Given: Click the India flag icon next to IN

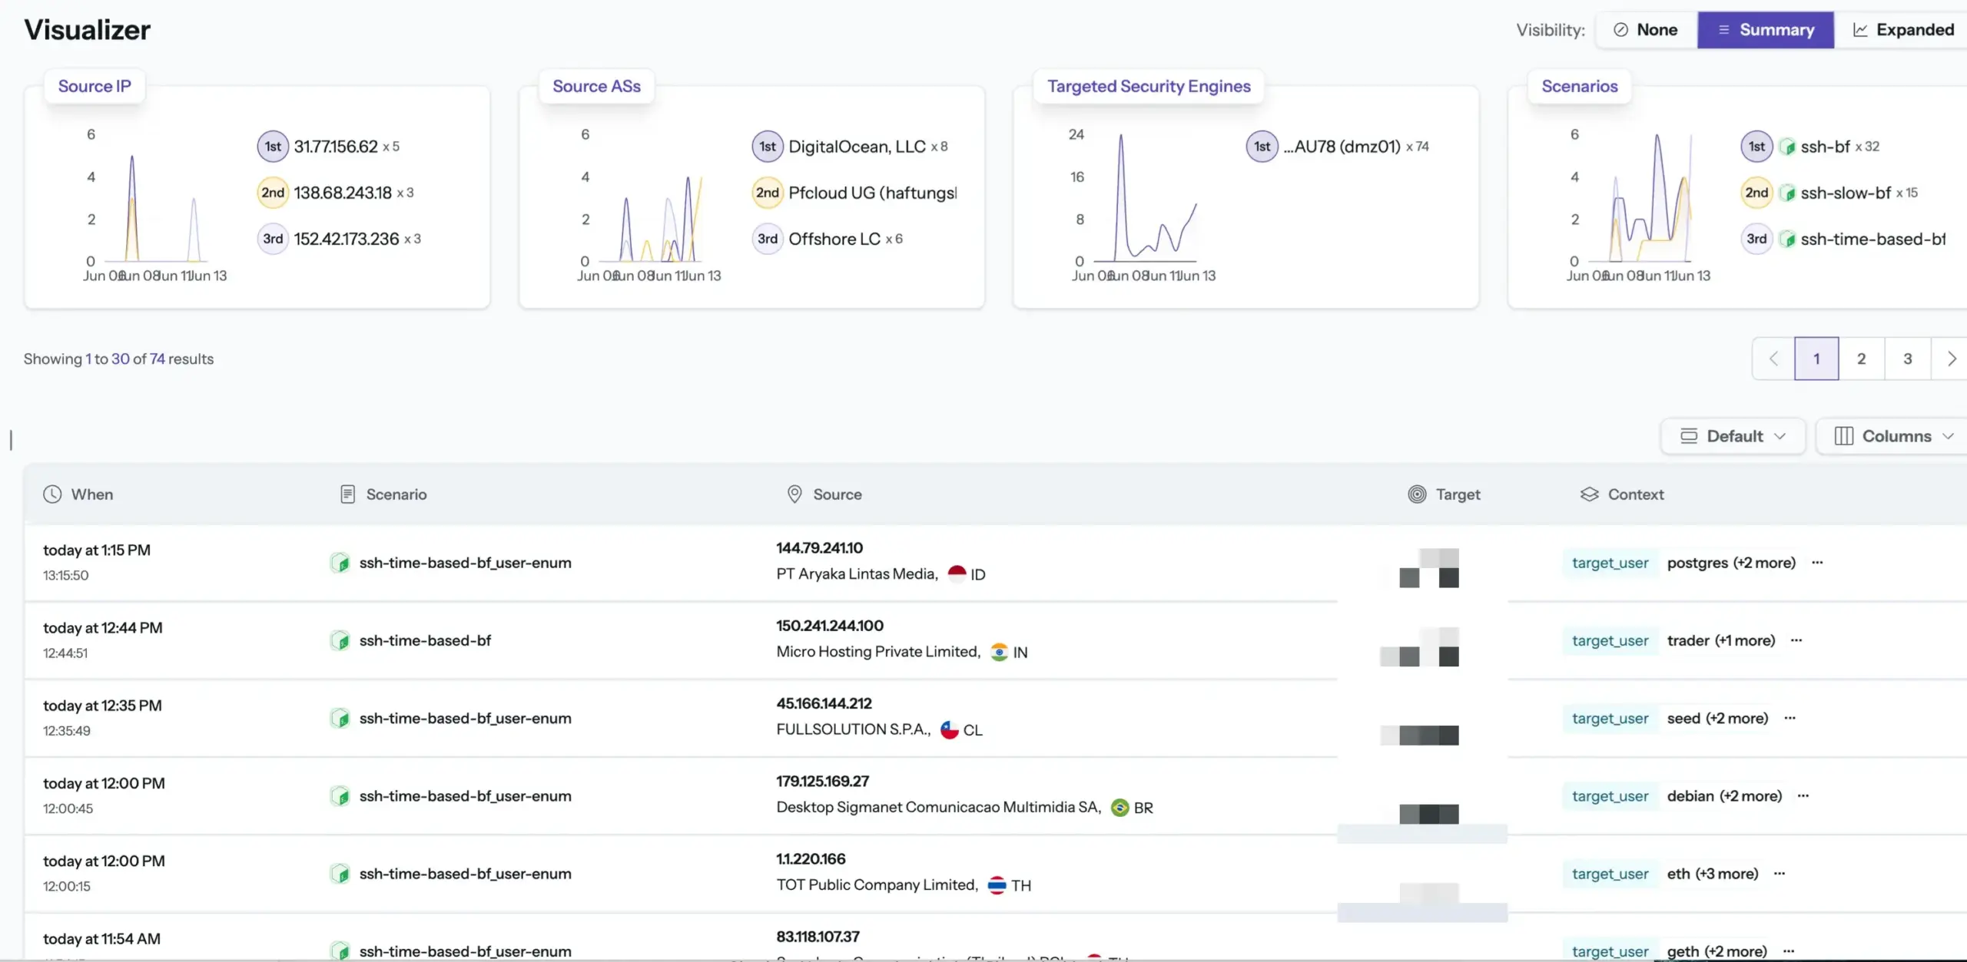Looking at the screenshot, I should [999, 652].
